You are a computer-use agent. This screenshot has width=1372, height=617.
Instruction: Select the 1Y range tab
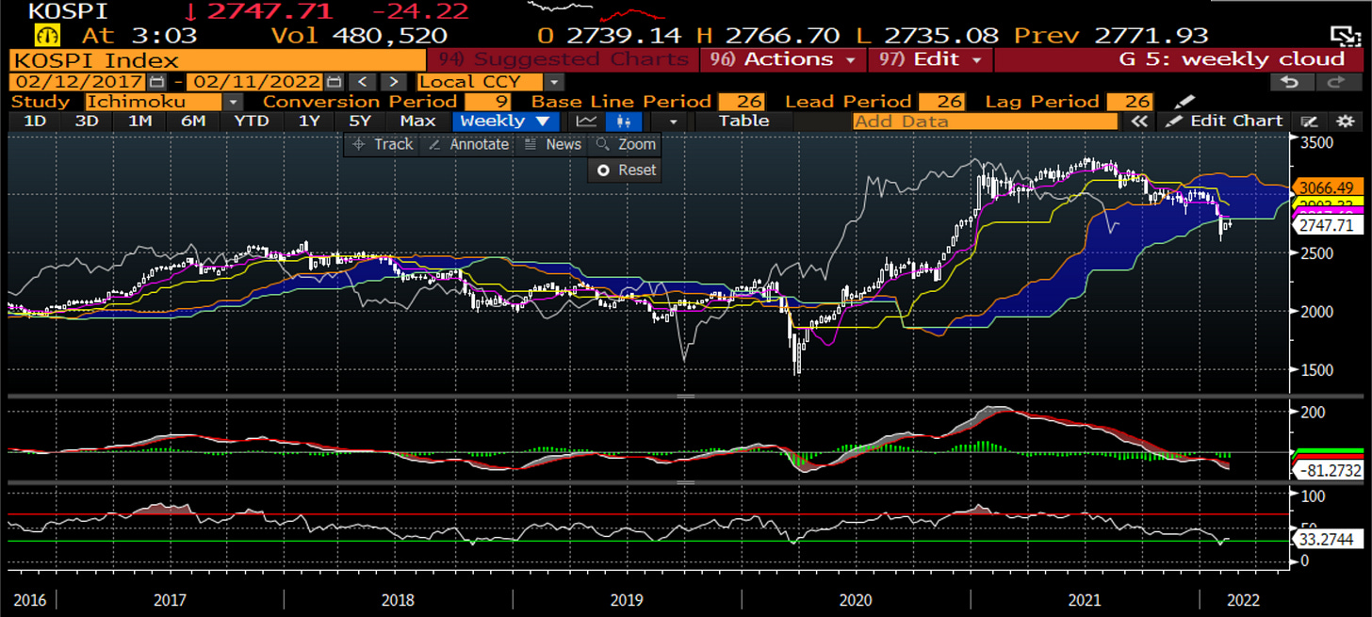pos(308,121)
